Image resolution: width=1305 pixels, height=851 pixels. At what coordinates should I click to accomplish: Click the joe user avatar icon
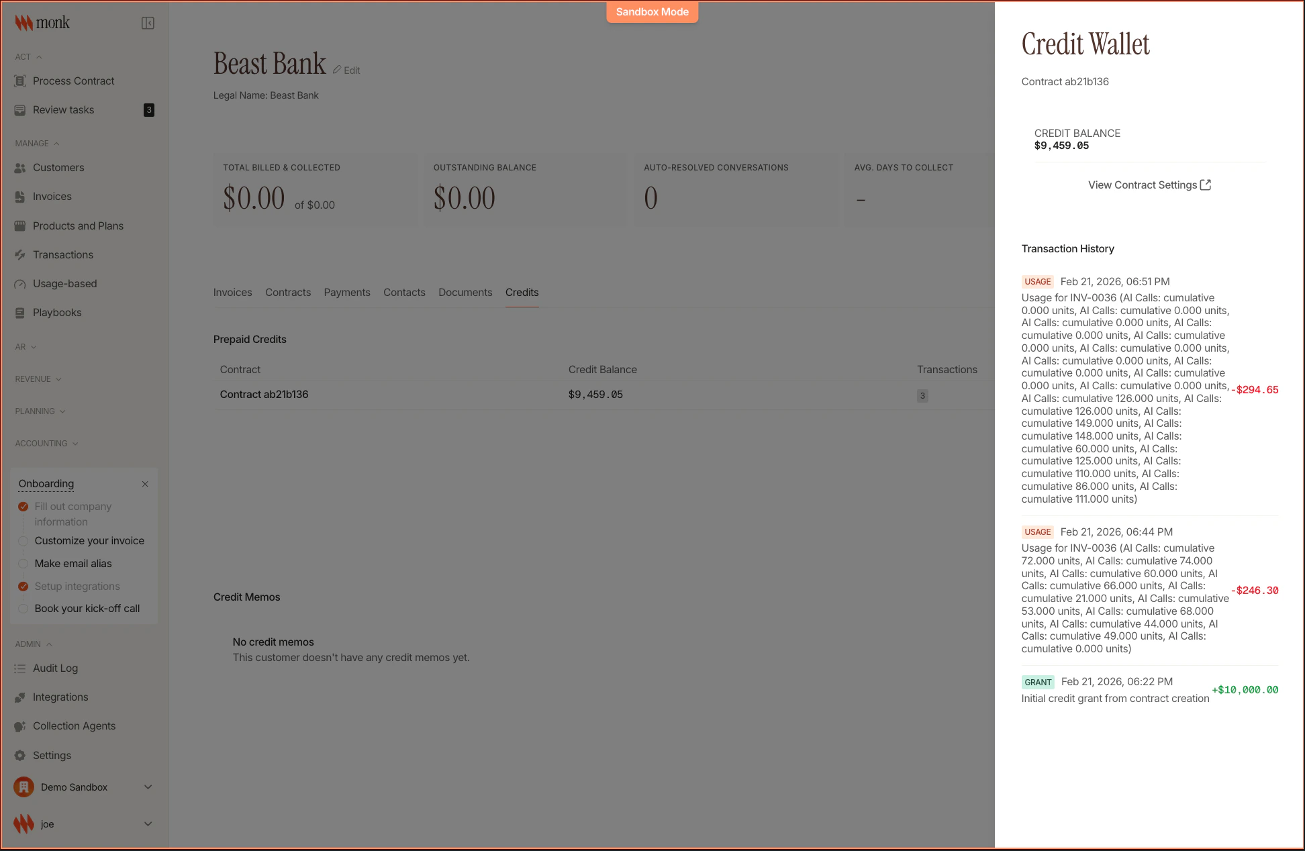(x=23, y=824)
